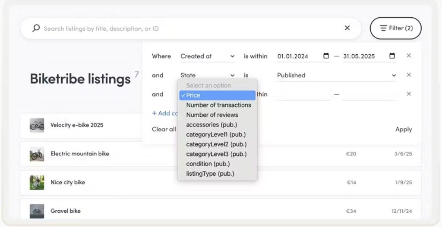Open the Electric mountain bike listing title

pyautogui.click(x=80, y=154)
